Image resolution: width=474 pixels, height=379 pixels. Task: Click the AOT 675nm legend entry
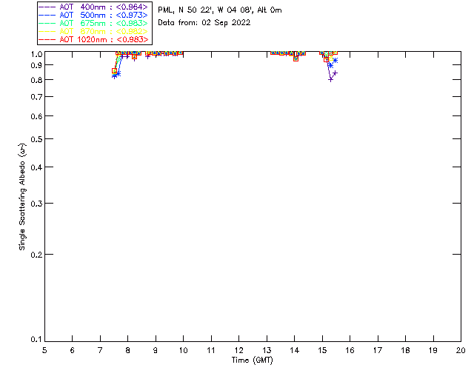(94, 23)
